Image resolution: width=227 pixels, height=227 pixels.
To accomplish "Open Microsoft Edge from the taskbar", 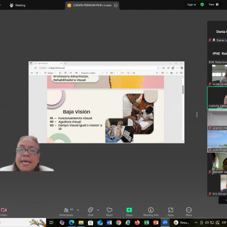I will point(72,222).
